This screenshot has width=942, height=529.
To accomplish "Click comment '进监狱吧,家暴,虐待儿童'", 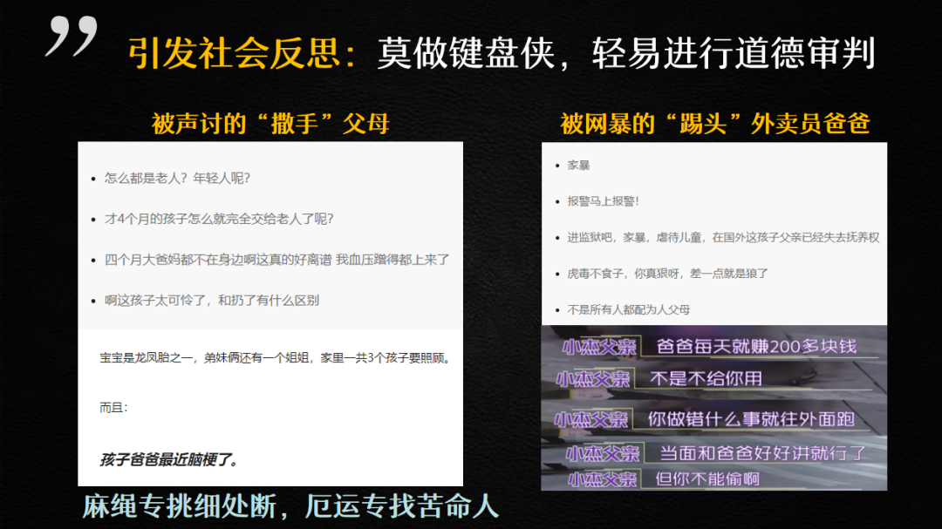I will pos(634,237).
